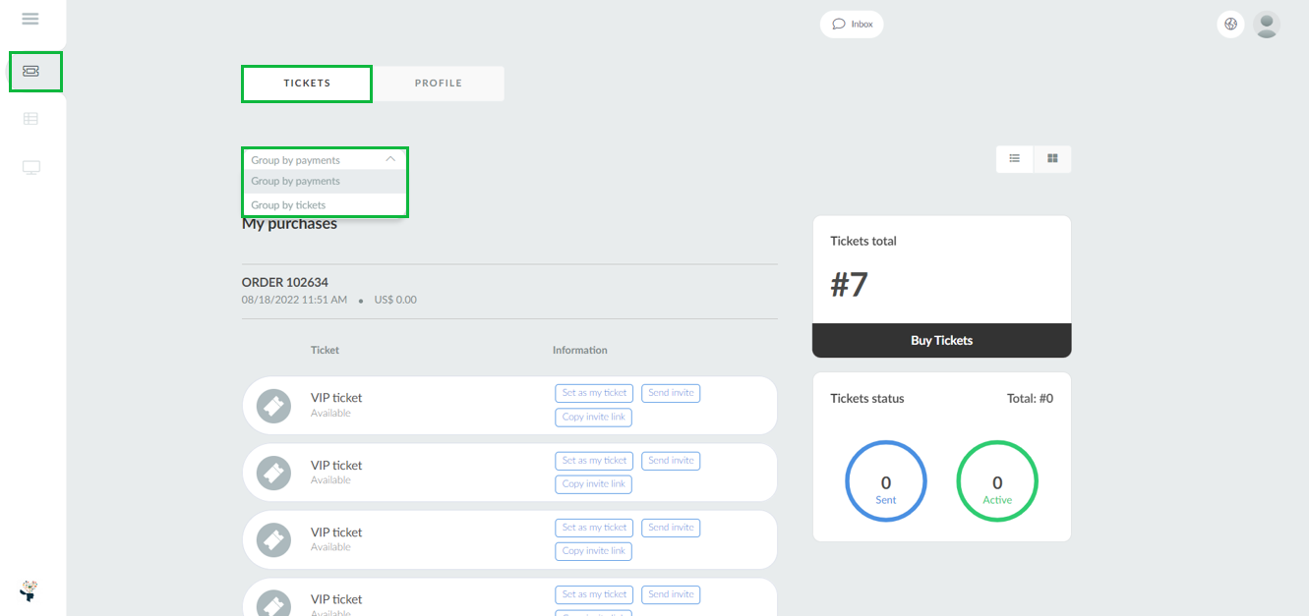Click the first VIP ticket's ticket icon
The height and width of the screenshot is (616, 1309).
point(273,406)
